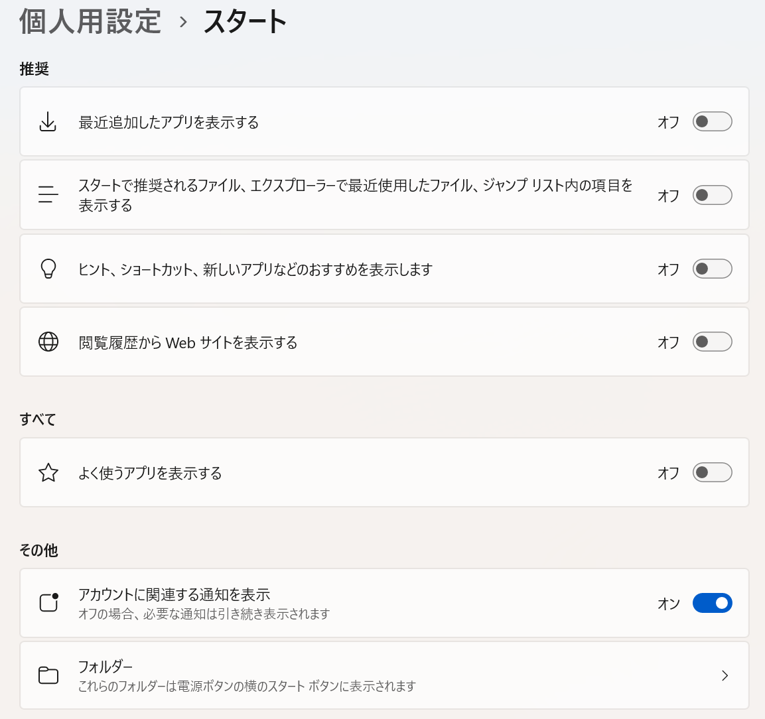Image resolution: width=765 pixels, height=719 pixels.
Task: Click オフ label in 最近追加したアプリ row
Action: pos(668,122)
